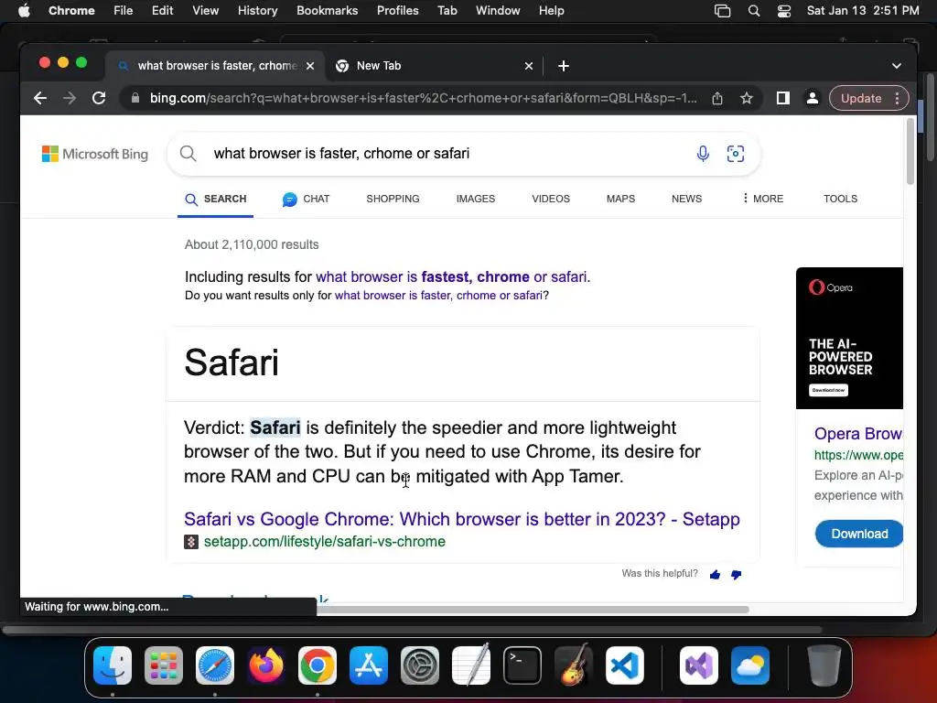Viewport: 937px width, 703px height.
Task: Open GarageBand from the Dock
Action: point(574,665)
